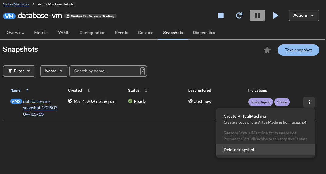326x174 pixels.
Task: Click the Snapshots page heading
Action: click(x=21, y=49)
